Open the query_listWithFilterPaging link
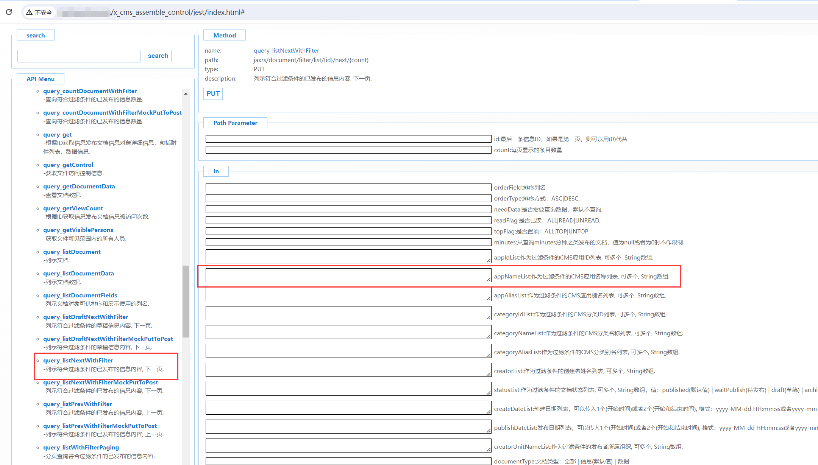818x465 pixels. [81, 447]
